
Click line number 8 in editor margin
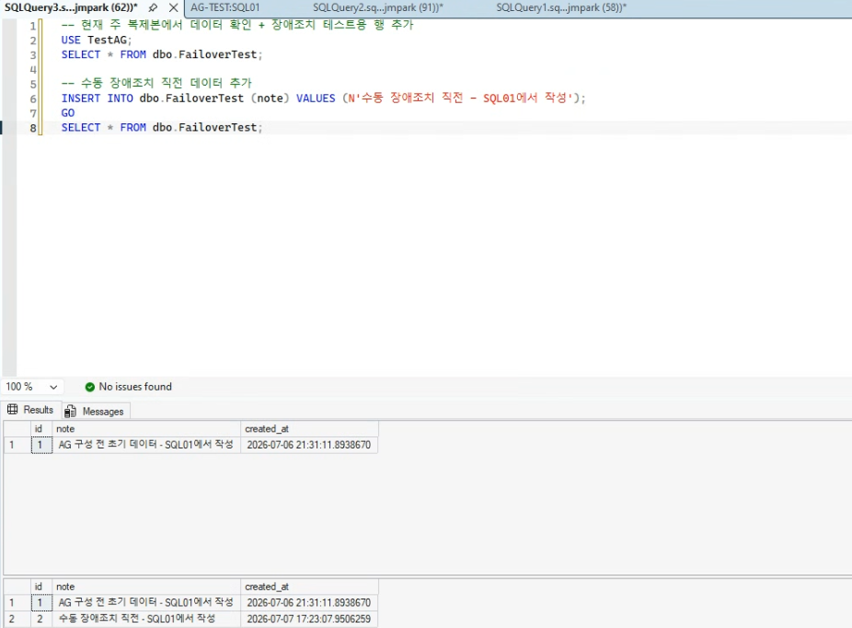[x=32, y=128]
